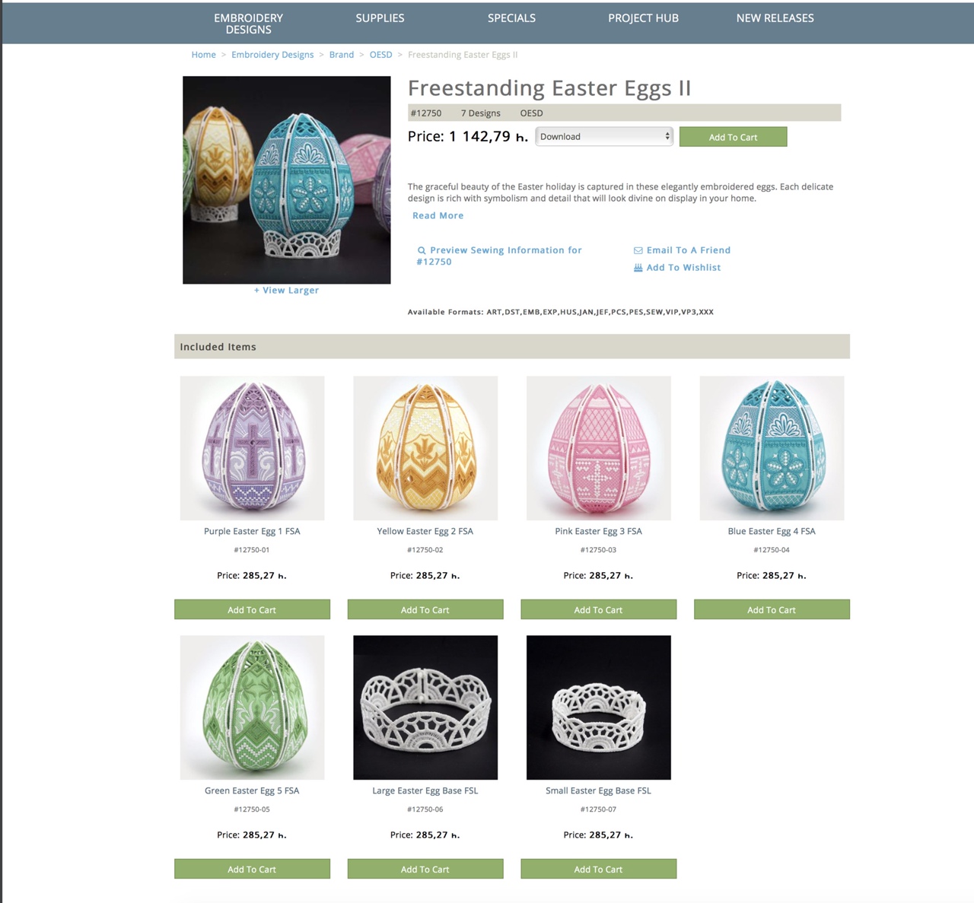Select the OESD breadcrumb link
The width and height of the screenshot is (974, 903).
click(x=380, y=55)
